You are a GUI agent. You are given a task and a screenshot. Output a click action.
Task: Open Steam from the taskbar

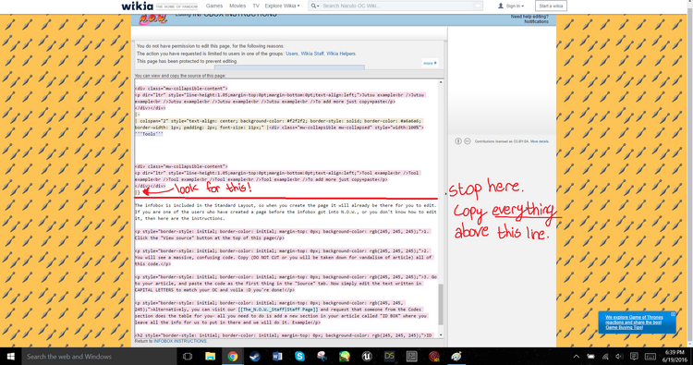pyautogui.click(x=255, y=356)
